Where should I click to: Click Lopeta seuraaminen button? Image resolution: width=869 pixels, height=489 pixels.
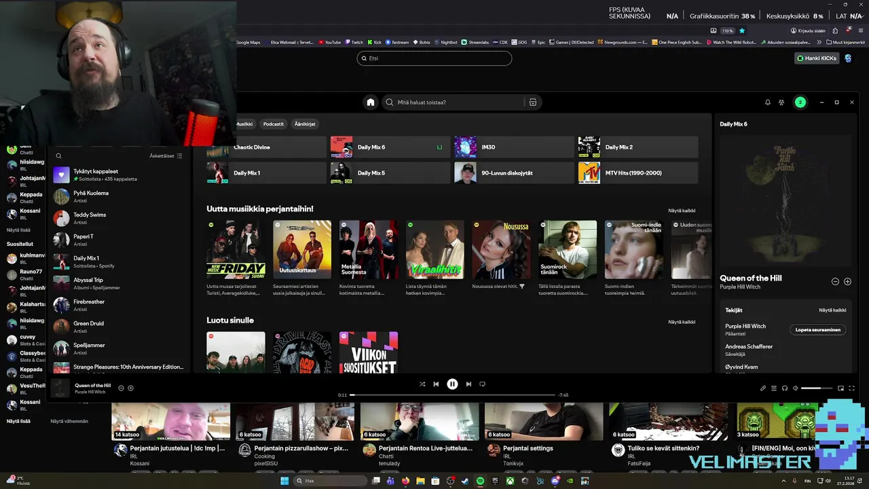click(x=818, y=330)
